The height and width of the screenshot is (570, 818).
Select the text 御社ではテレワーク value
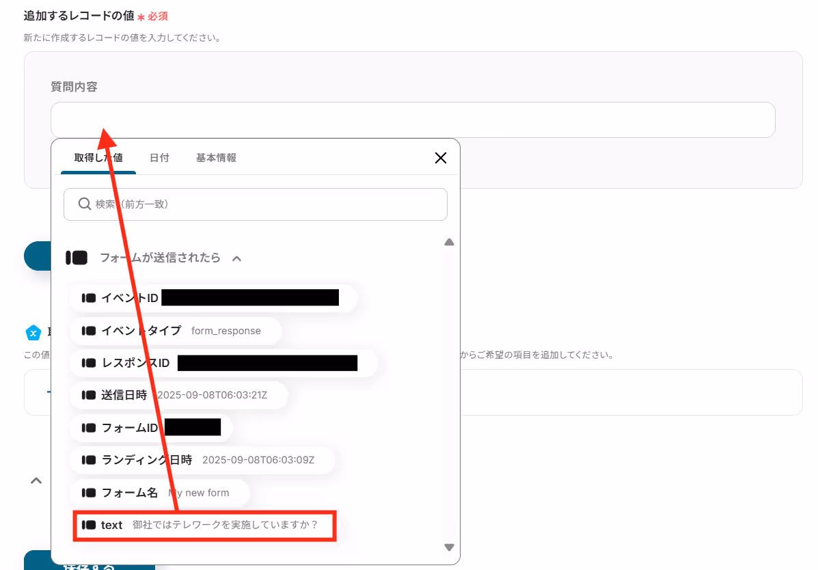click(204, 525)
